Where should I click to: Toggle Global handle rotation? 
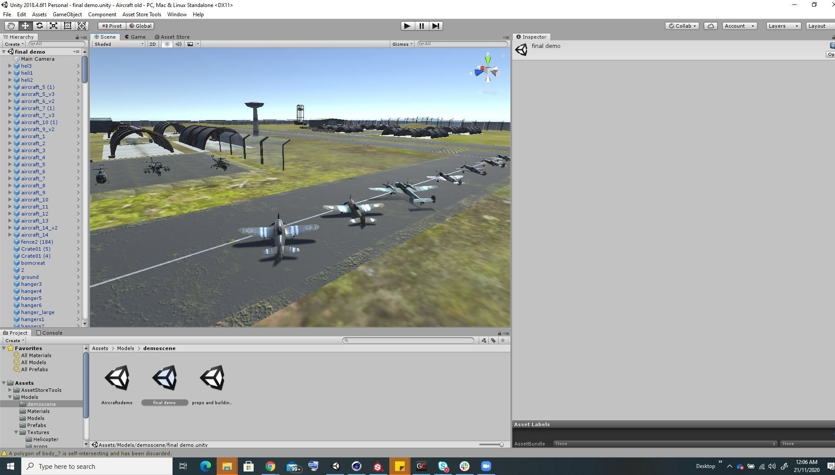click(140, 26)
